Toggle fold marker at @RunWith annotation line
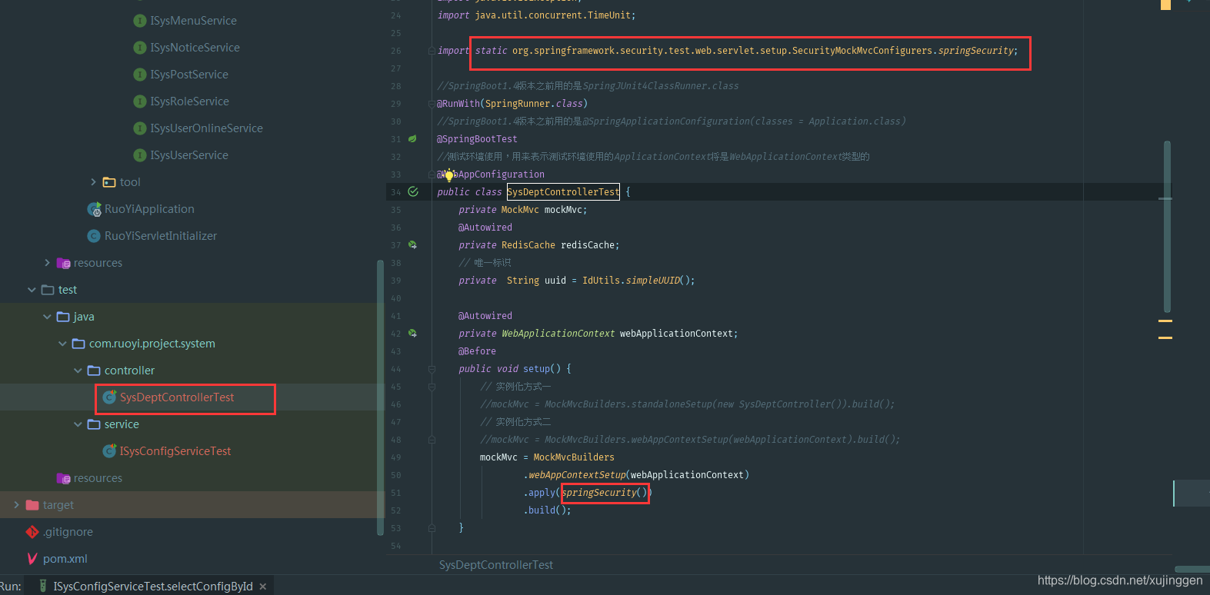Screen dimensions: 1210x595 click(432, 104)
